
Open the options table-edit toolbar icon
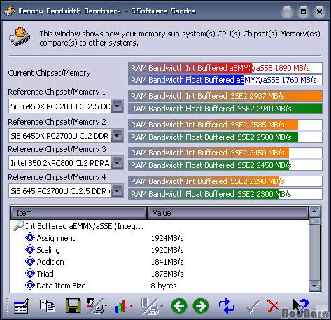click(21, 306)
